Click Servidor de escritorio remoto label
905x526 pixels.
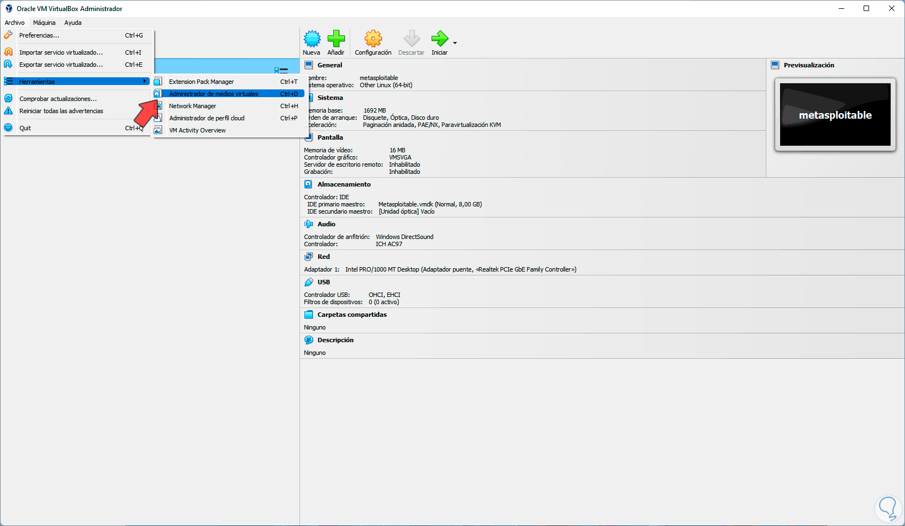[344, 164]
